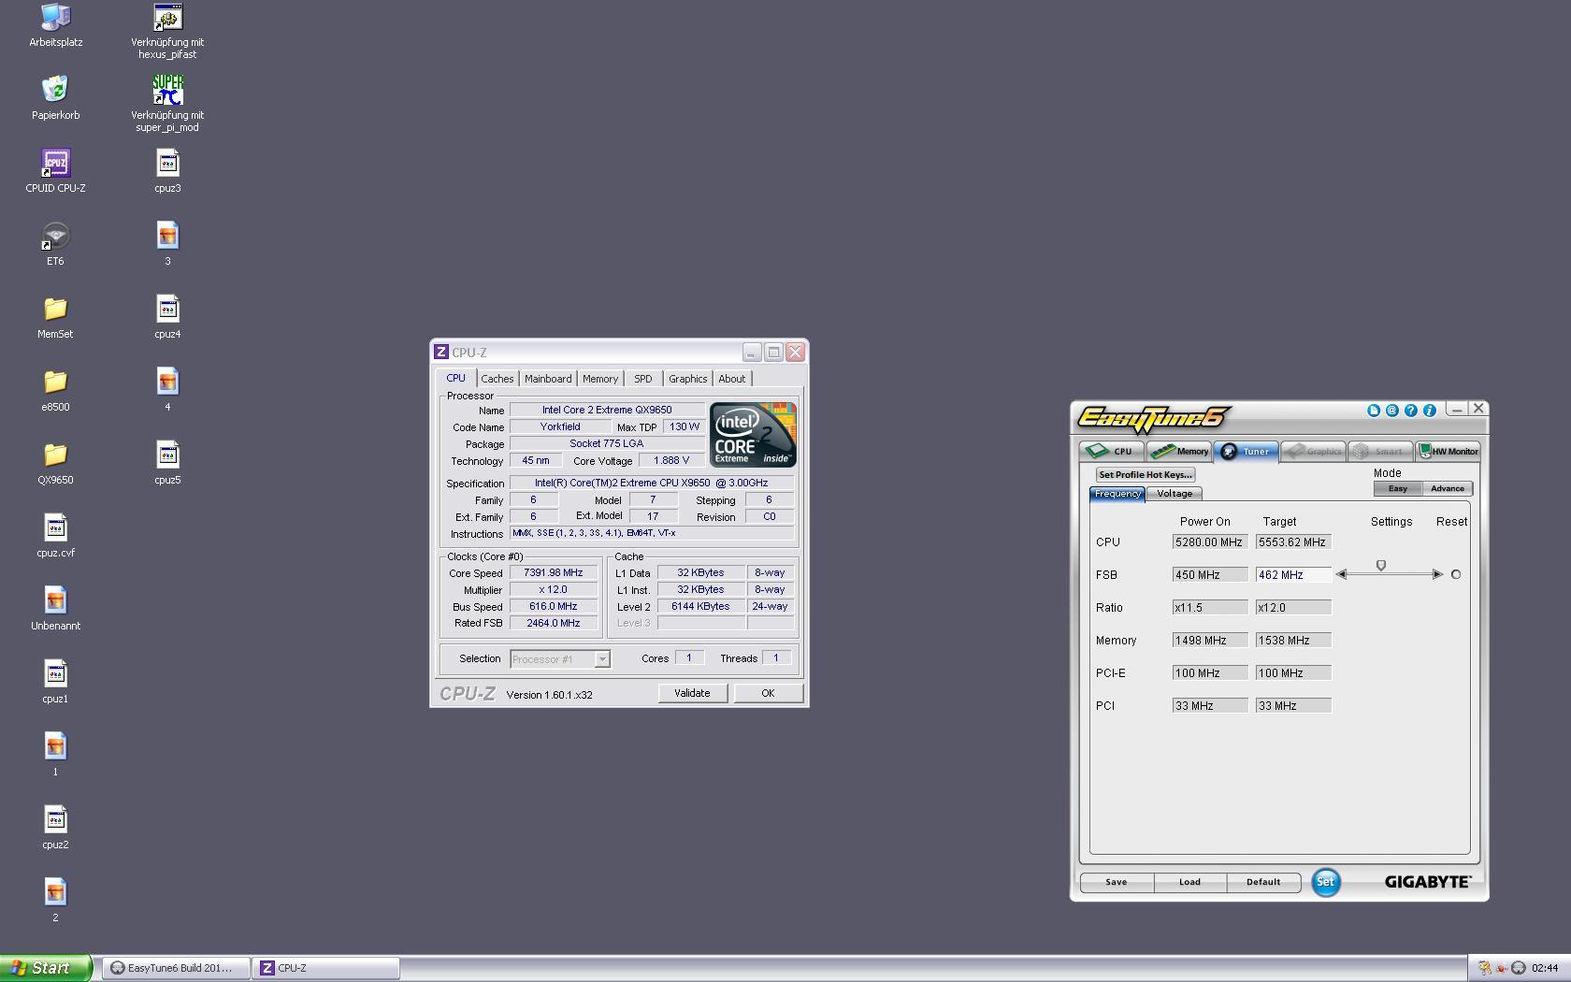Click the FSB reset radio button
Viewport: 1571px width, 982px height.
point(1455,574)
